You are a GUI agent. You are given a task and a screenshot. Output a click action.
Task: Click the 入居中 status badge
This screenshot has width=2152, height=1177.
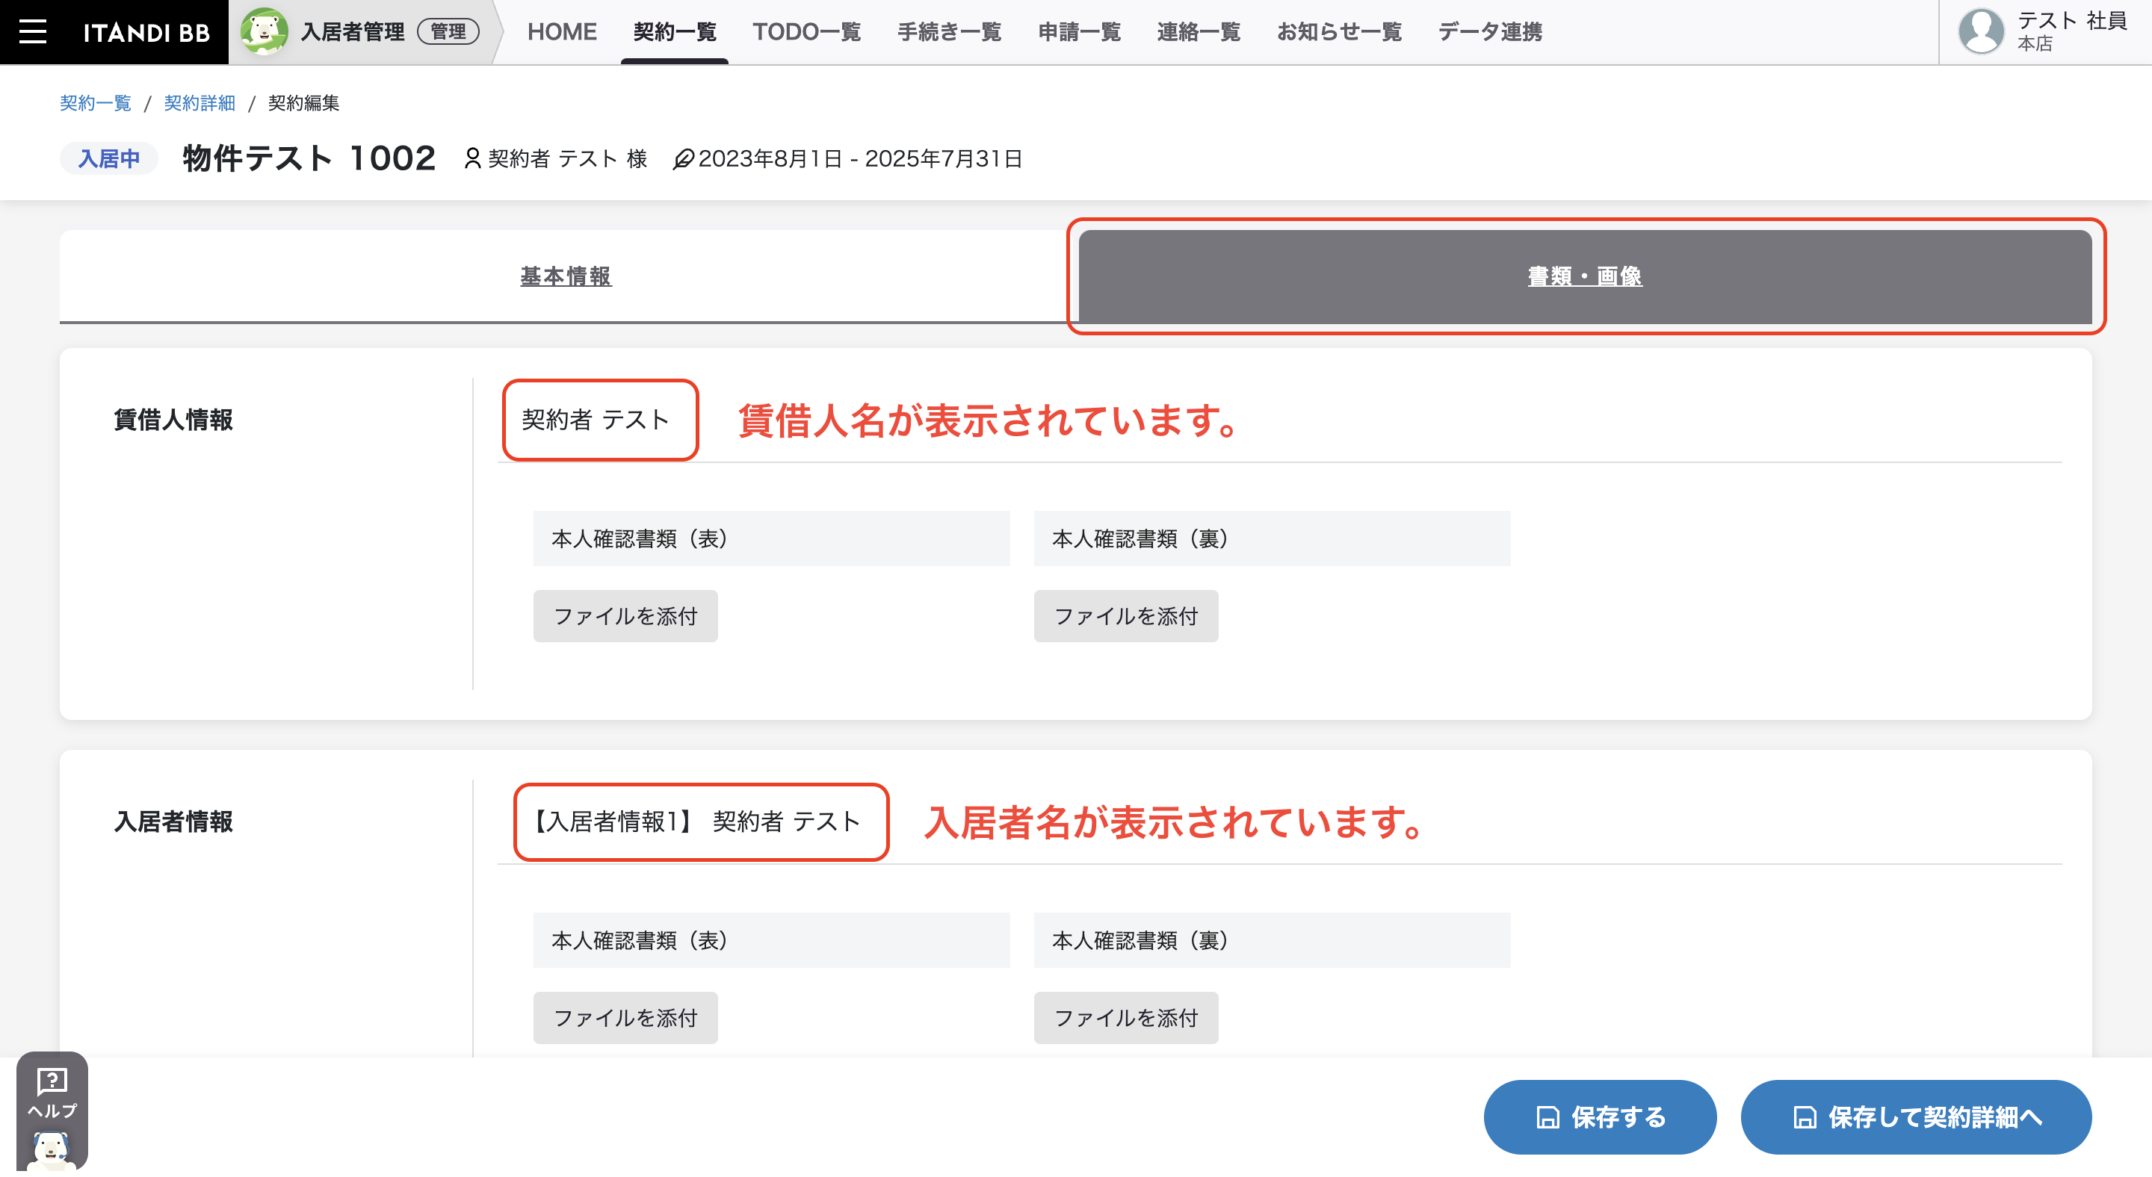[108, 158]
